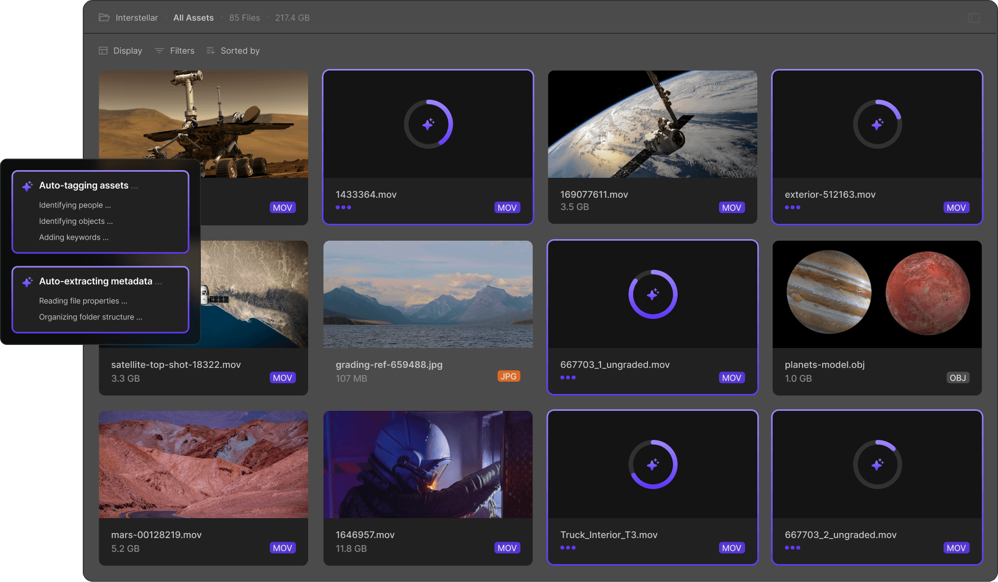
Task: Select 667703_1_ungraded.mov file name
Action: (x=615, y=364)
